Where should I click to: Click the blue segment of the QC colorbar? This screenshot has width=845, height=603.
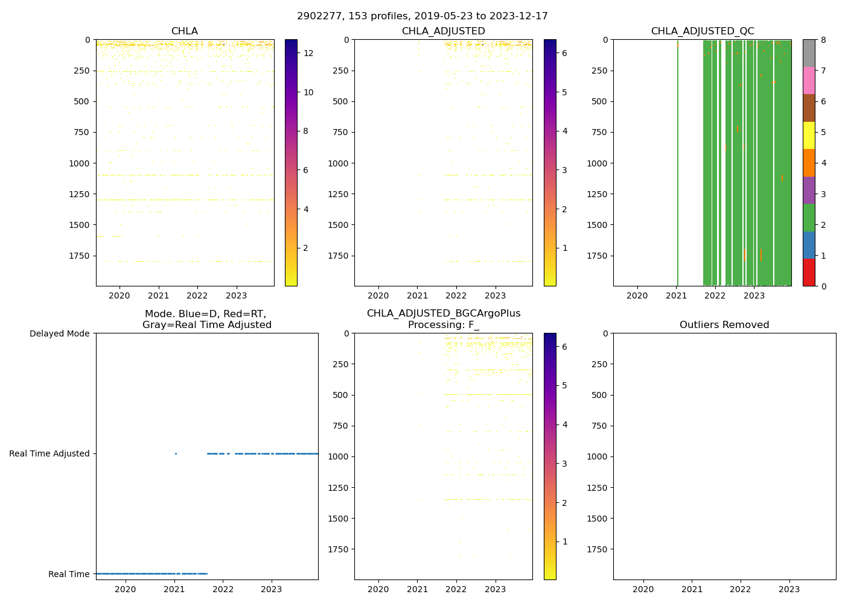click(x=809, y=245)
